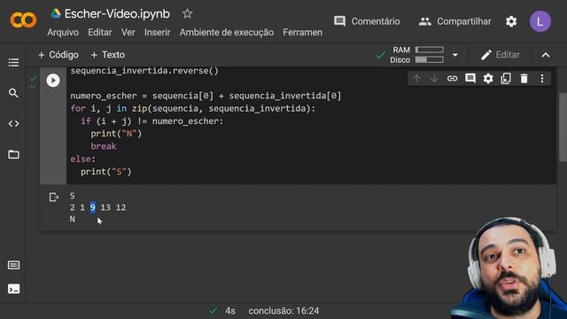
Task: Open the code snippets sidebar icon
Action: pyautogui.click(x=14, y=124)
